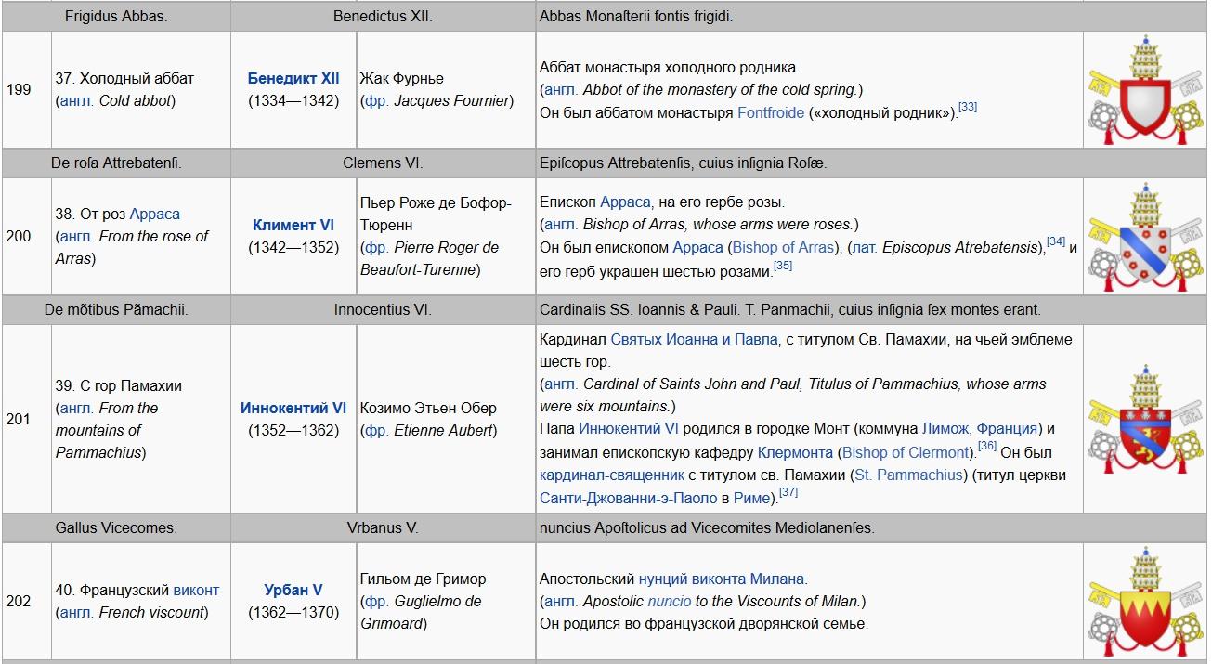Jump to footnote reference 33
This screenshot has width=1212, height=664.
[x=967, y=107]
